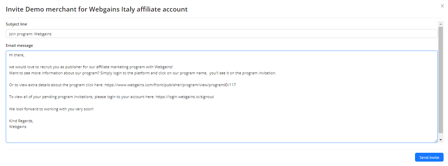
Task: Click the vertical scrollbar thumb
Action: pos(441,80)
